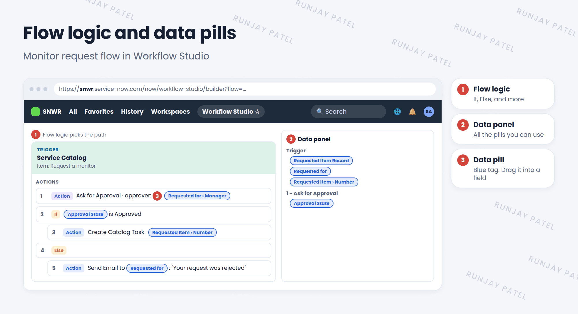Select Requested Item › Number in Data panel
Viewport: 578px width, 314px height.
click(x=324, y=182)
